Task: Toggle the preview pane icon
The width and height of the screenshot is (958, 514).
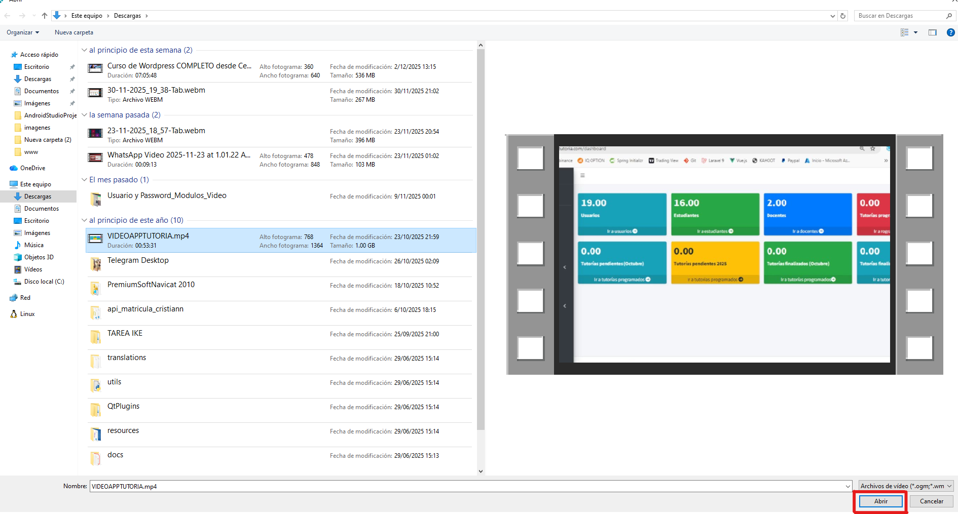Action: [932, 32]
